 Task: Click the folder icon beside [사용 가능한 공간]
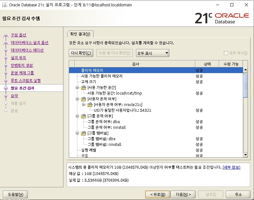coord(84,88)
